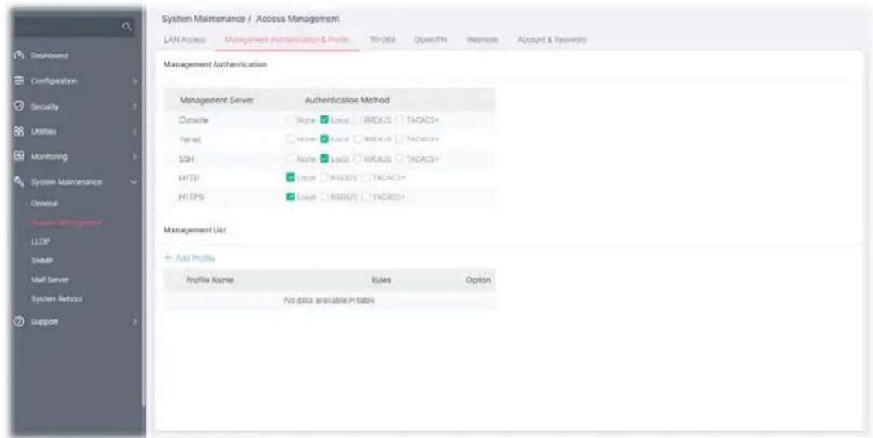Expand the Configuration menu chevron
This screenshot has width=873, height=438.
coord(134,81)
